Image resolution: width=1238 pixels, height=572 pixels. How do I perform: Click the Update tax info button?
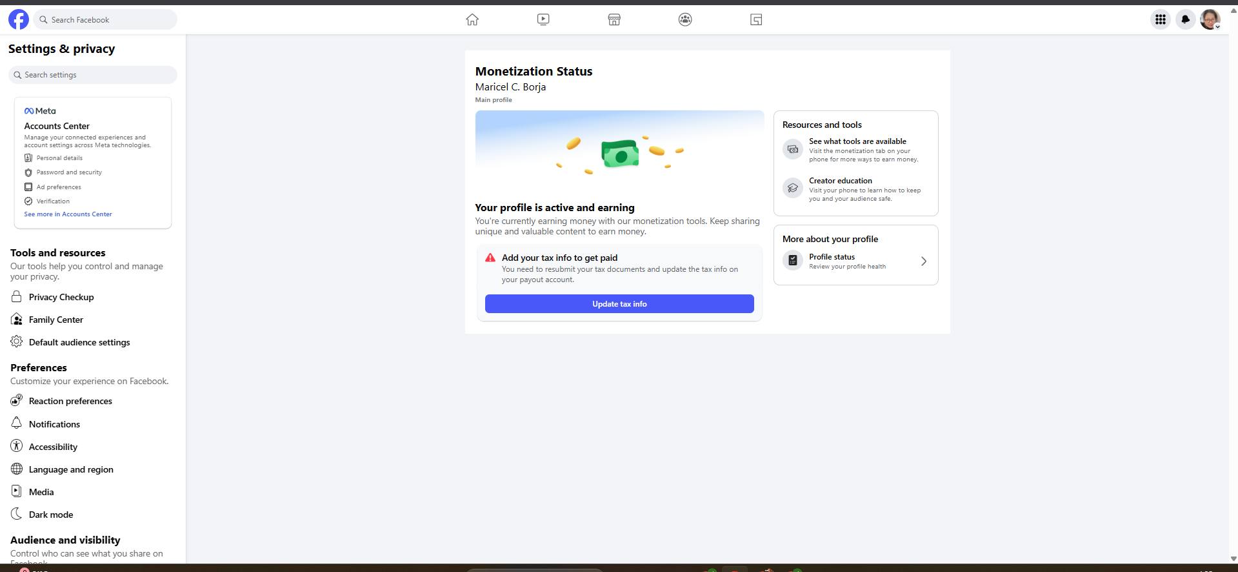click(x=619, y=304)
